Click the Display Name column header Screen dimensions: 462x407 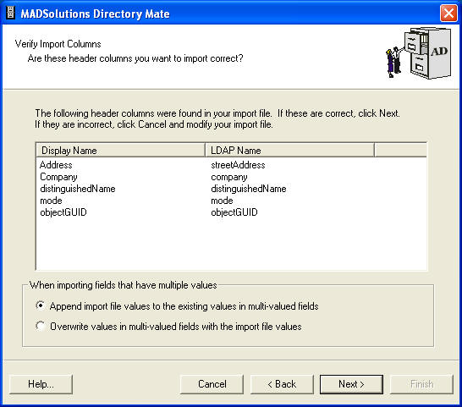pos(120,151)
